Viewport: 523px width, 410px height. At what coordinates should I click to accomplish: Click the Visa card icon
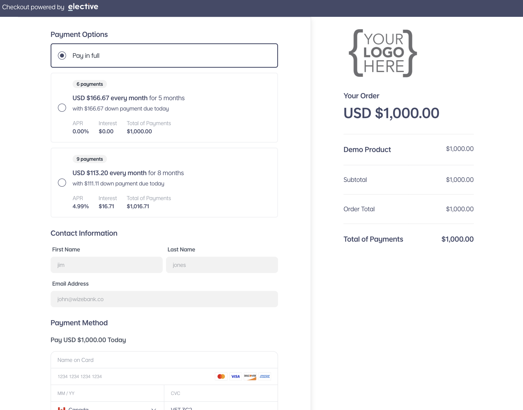(235, 376)
